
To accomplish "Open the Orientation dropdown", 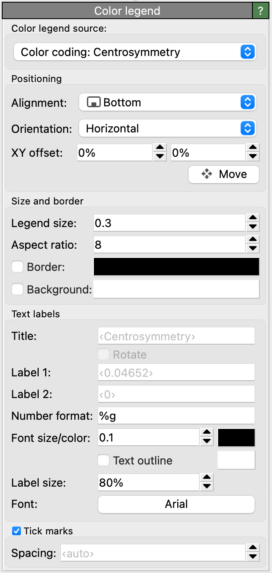I will (x=167, y=128).
